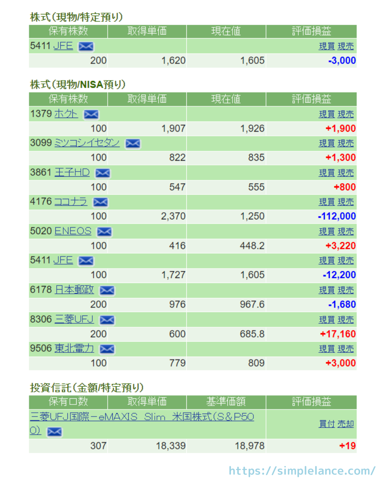Click 現売 link for 9506 東北電力

pos(345,349)
